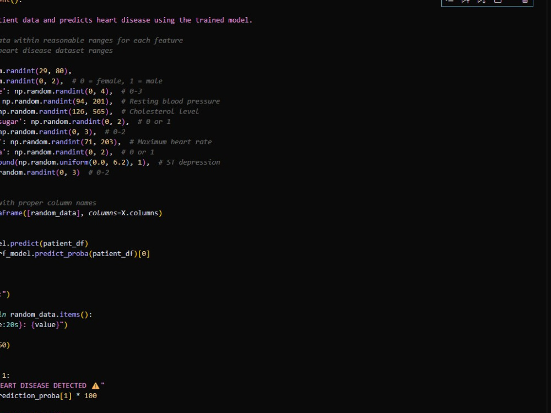
Task: Click the comment "# Cholesterol level"
Action: [160, 112]
